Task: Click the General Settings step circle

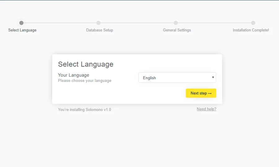Action: point(176,23)
